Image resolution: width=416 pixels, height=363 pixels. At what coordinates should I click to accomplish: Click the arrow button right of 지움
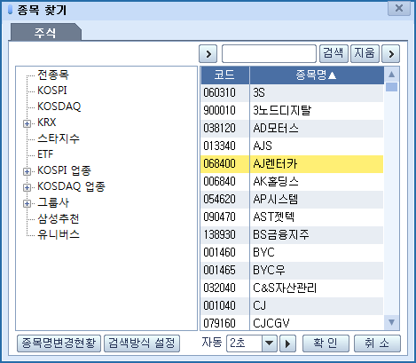click(391, 54)
